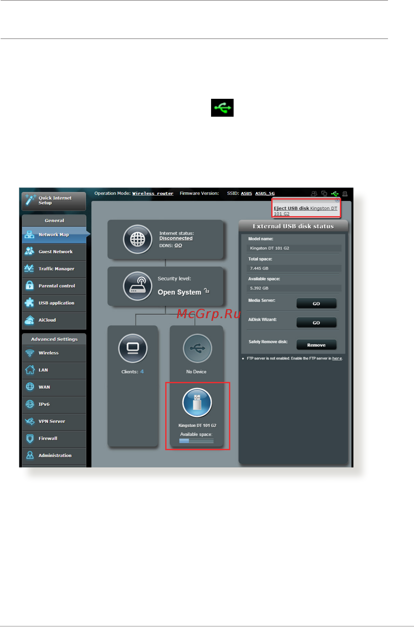Click the No Device USB port icon

point(197,348)
